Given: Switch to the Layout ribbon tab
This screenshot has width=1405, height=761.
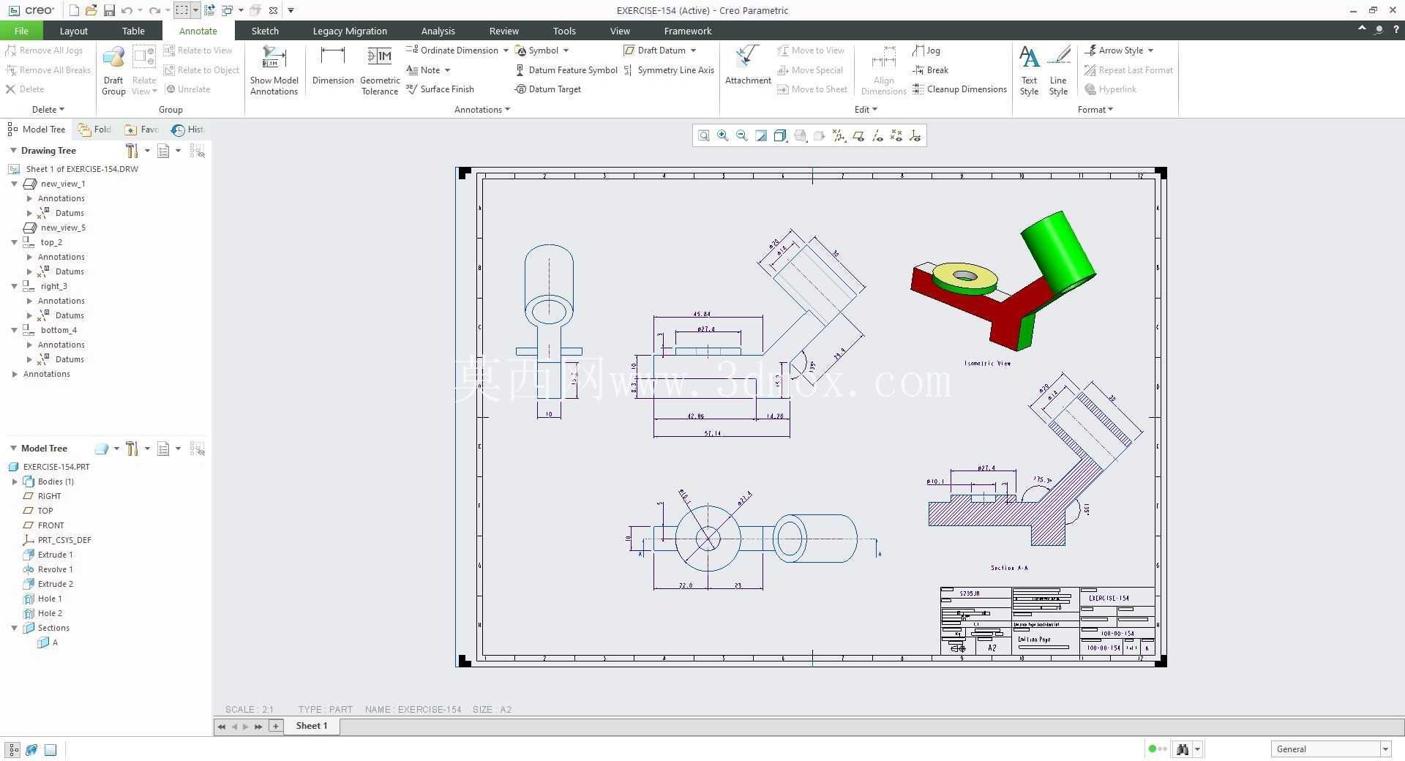Looking at the screenshot, I should (x=73, y=31).
